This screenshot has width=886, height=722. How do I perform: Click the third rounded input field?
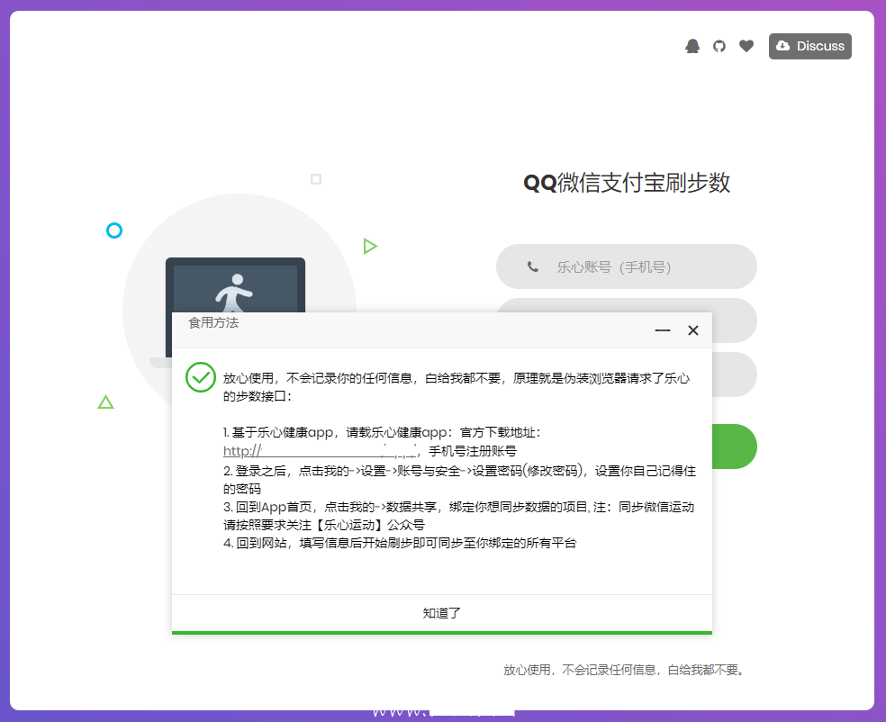734,375
